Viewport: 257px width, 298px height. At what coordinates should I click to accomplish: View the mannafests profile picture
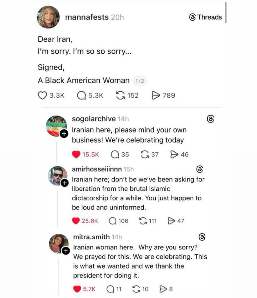coord(48,17)
